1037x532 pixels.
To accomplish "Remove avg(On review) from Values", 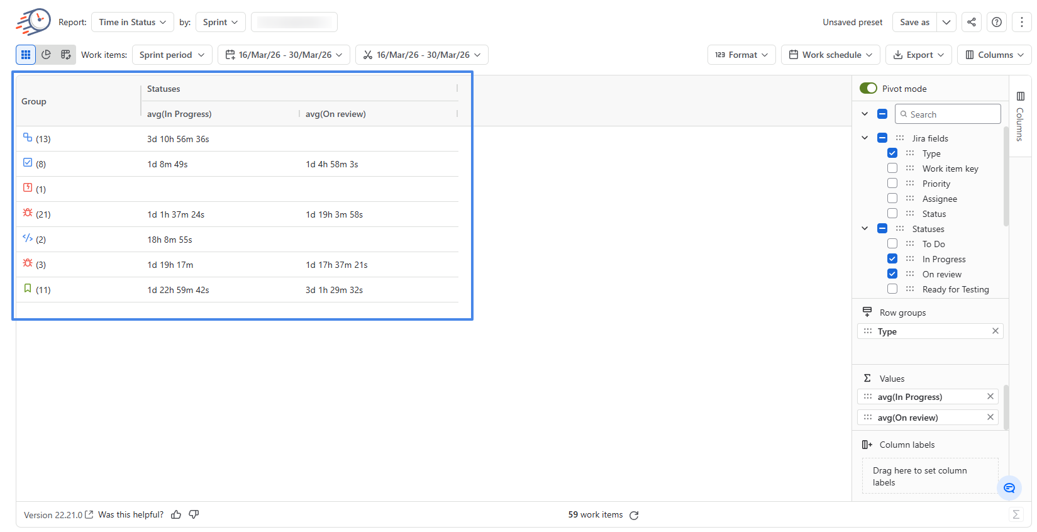I will click(x=990, y=417).
